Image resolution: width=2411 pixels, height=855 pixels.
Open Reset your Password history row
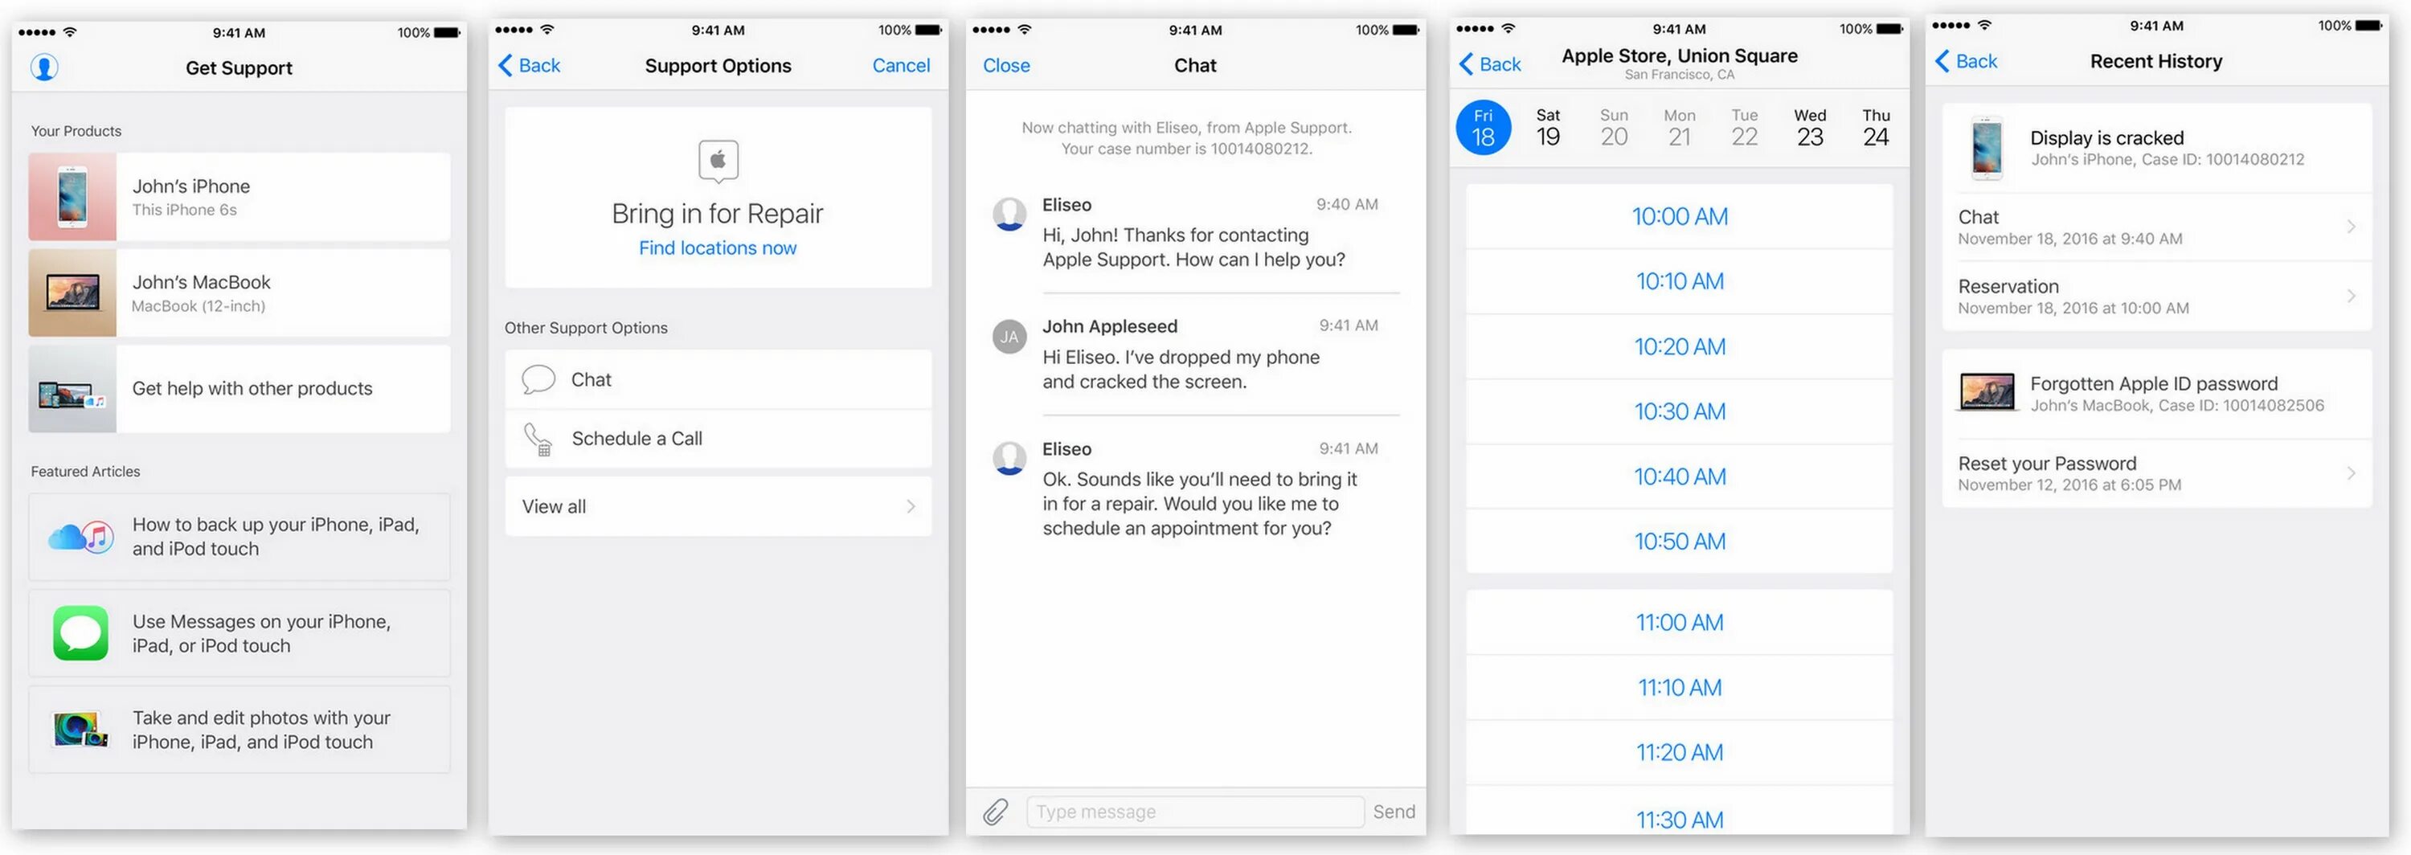2156,473
